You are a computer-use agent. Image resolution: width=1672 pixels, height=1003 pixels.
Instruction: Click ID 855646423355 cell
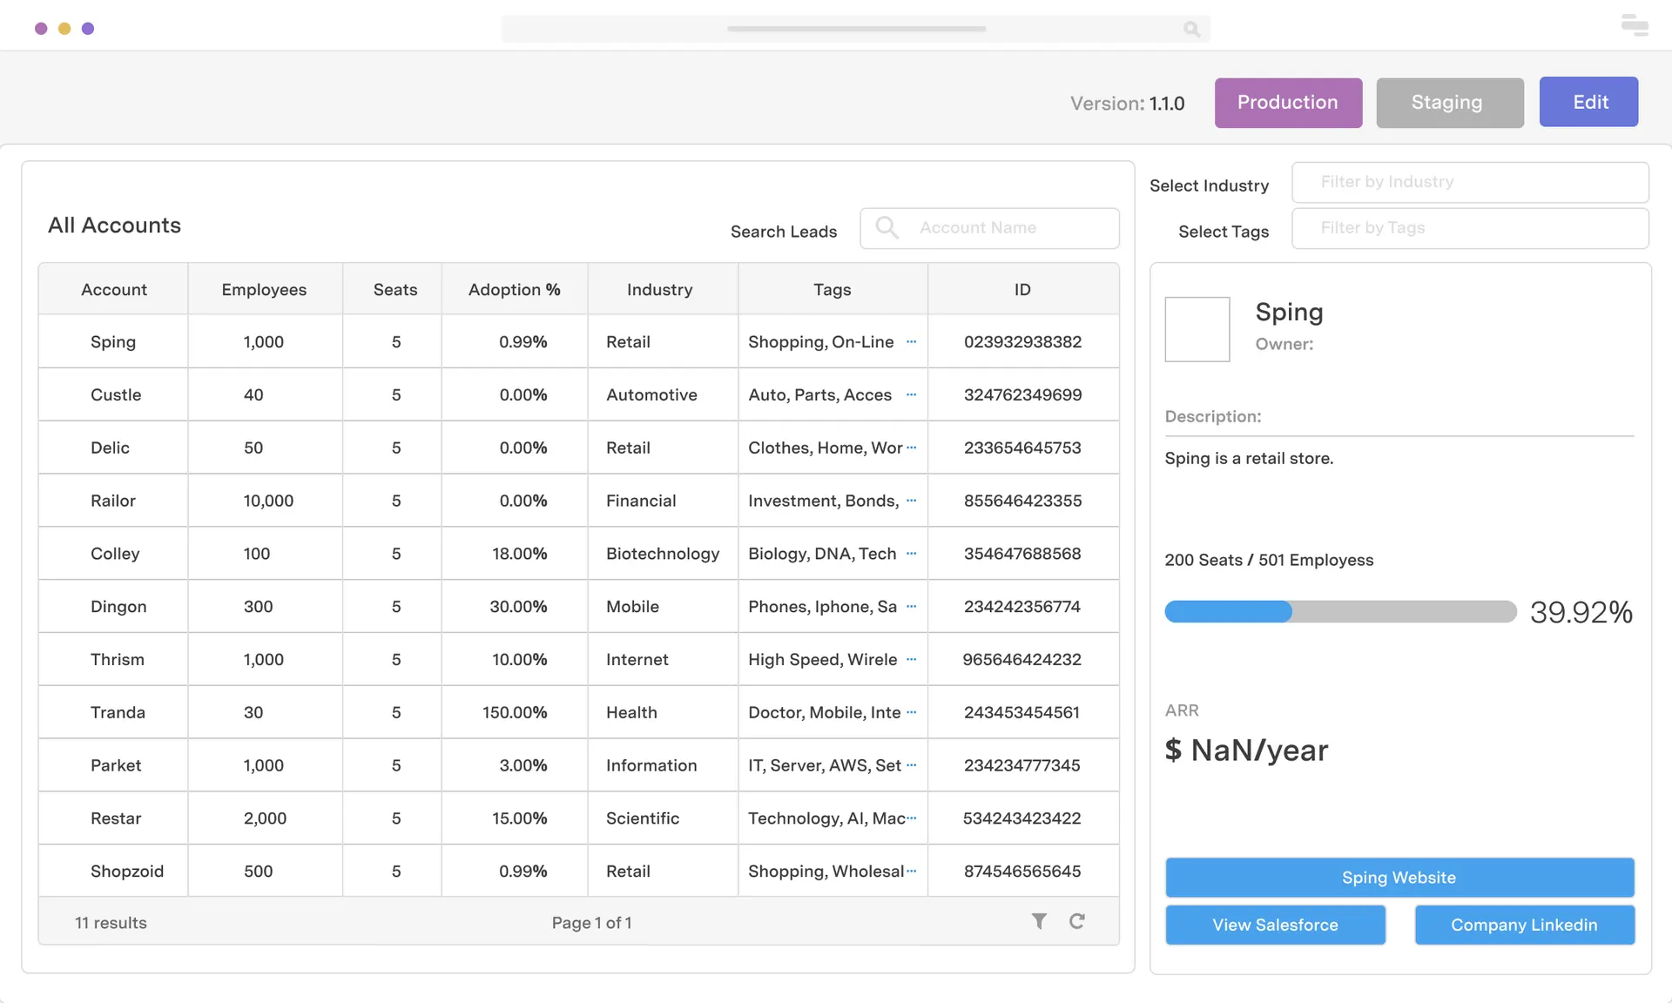point(1023,501)
